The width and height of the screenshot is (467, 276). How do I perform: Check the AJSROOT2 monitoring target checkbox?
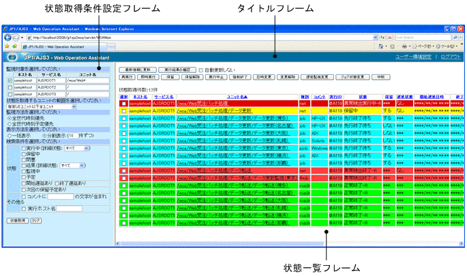tap(10, 87)
